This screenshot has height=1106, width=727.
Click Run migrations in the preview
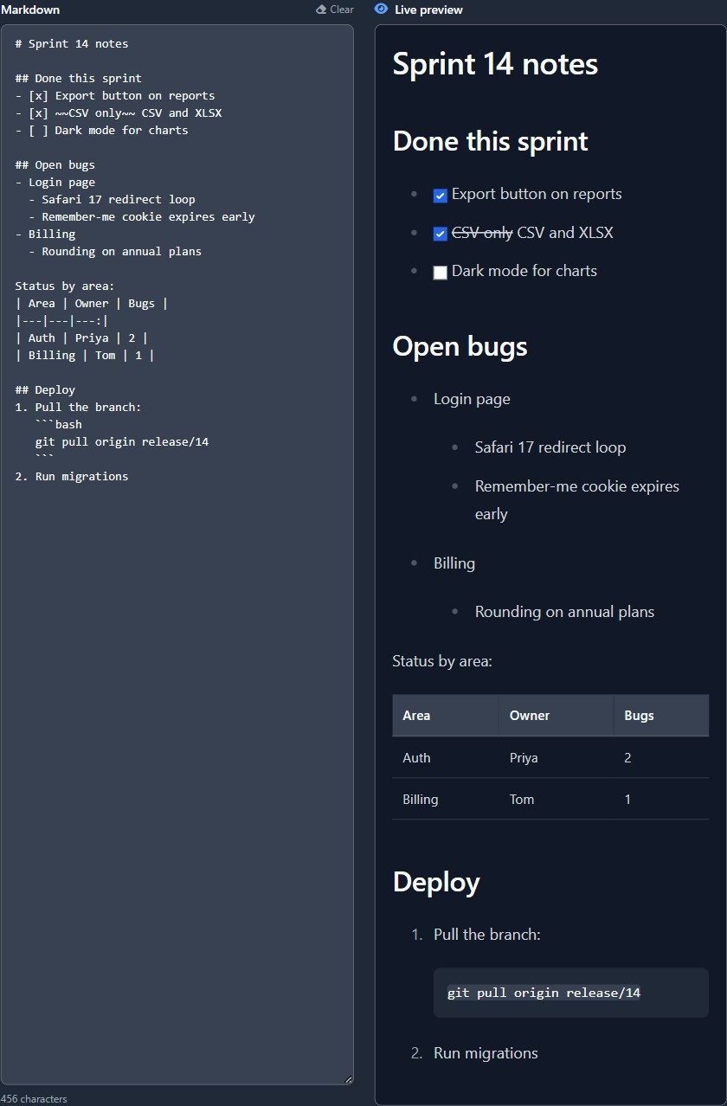pos(486,1053)
